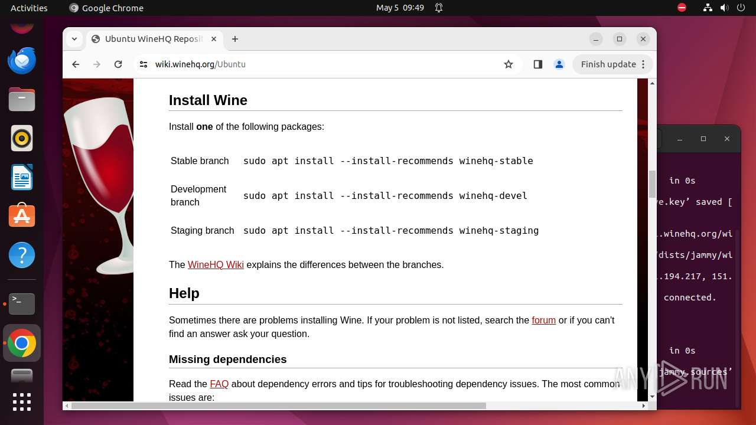The width and height of the screenshot is (756, 425).
Task: Maximize the Terminal window behind Chrome
Action: pyautogui.click(x=703, y=139)
